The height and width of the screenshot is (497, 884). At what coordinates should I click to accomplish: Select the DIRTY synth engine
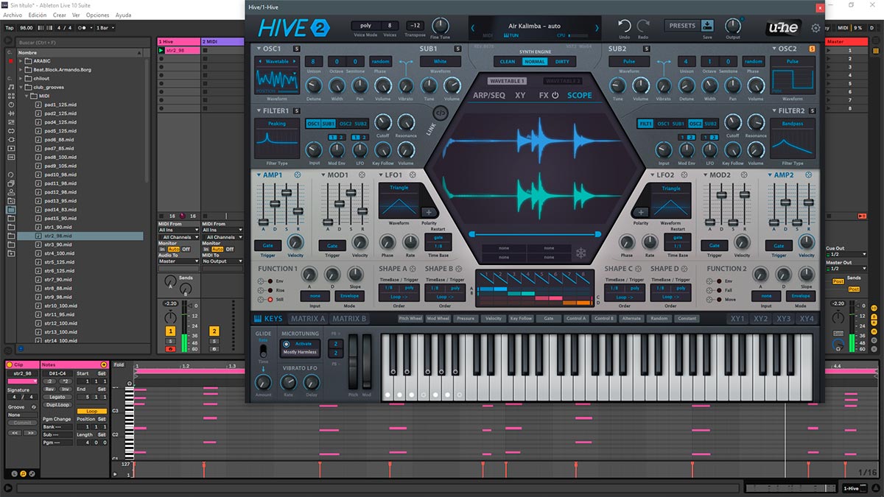click(562, 62)
